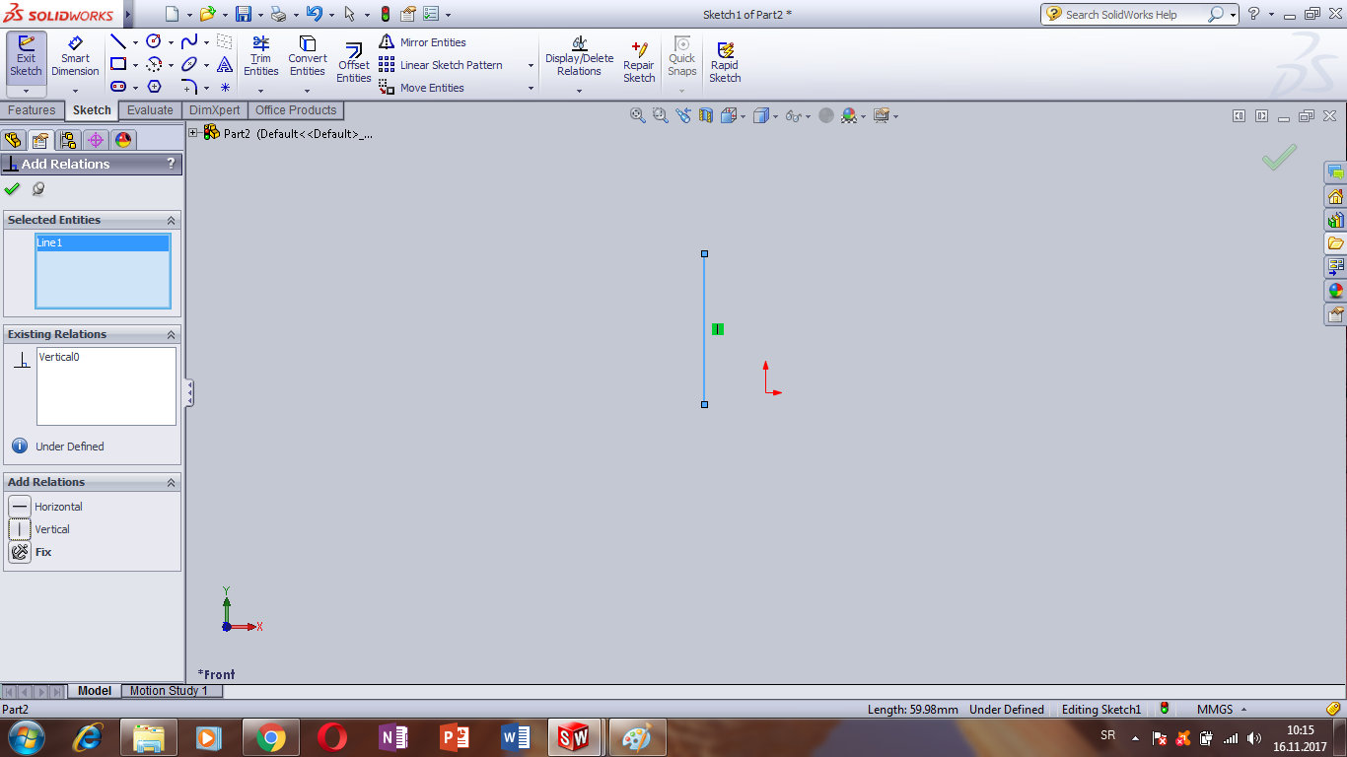Open the ConfigurationManager tab
The height and width of the screenshot is (757, 1347).
[x=68, y=140]
